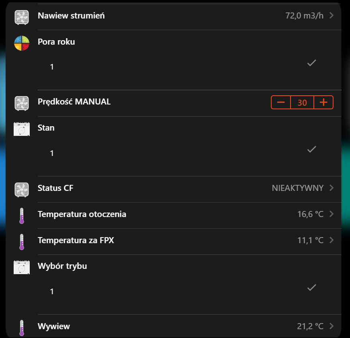350x338 pixels.
Task: Click the thermometer icon beside Wywiew
Action: pos(22,328)
